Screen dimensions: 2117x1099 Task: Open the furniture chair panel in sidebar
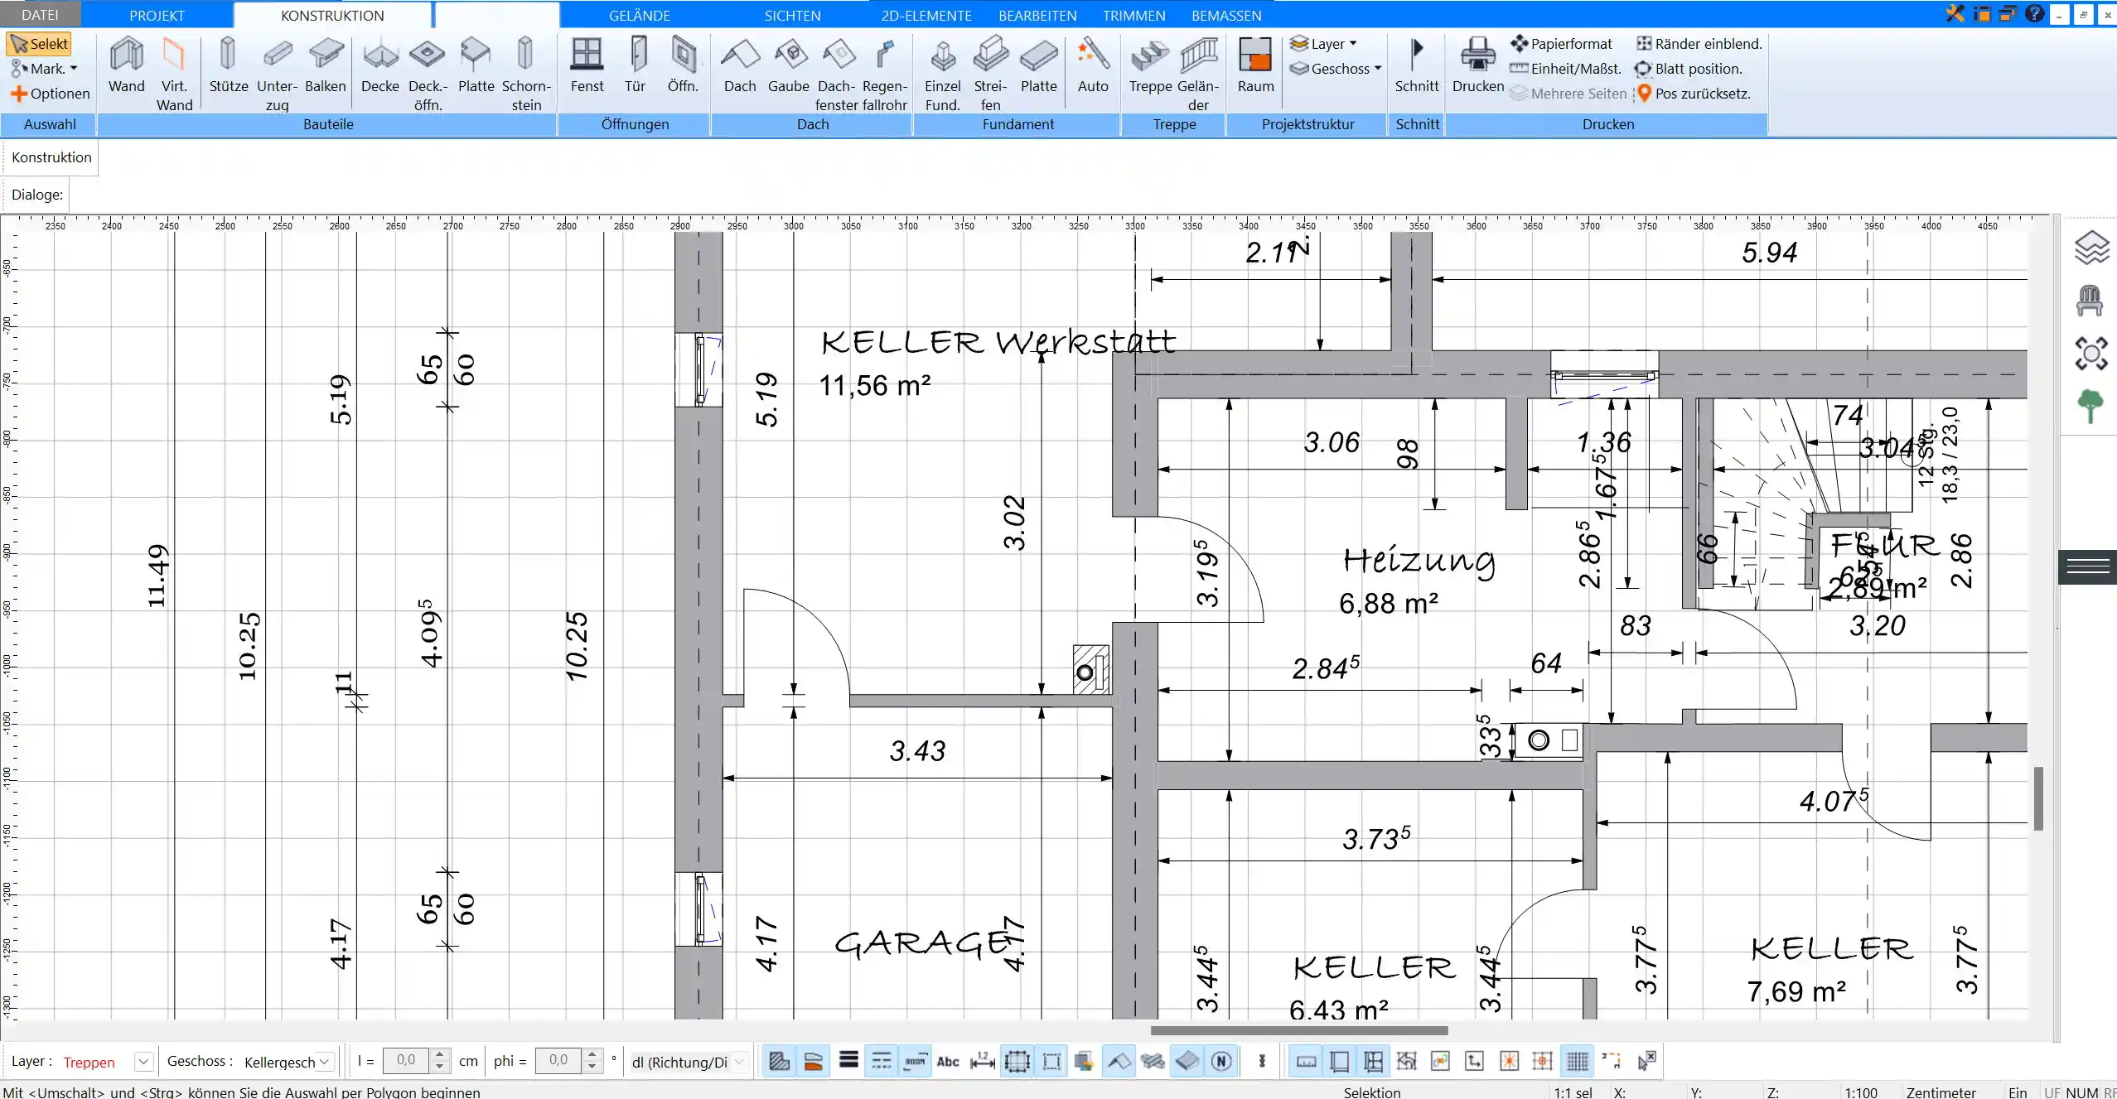pos(2090,300)
